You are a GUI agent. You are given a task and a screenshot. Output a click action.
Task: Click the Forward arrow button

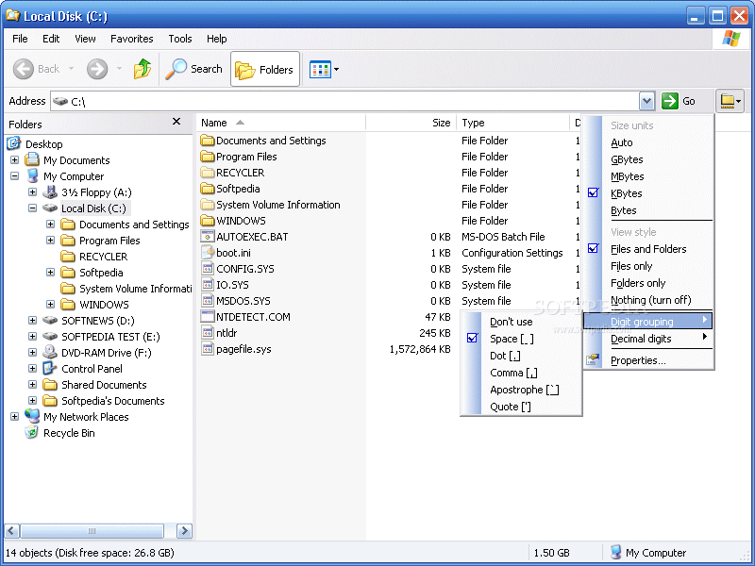[x=97, y=69]
